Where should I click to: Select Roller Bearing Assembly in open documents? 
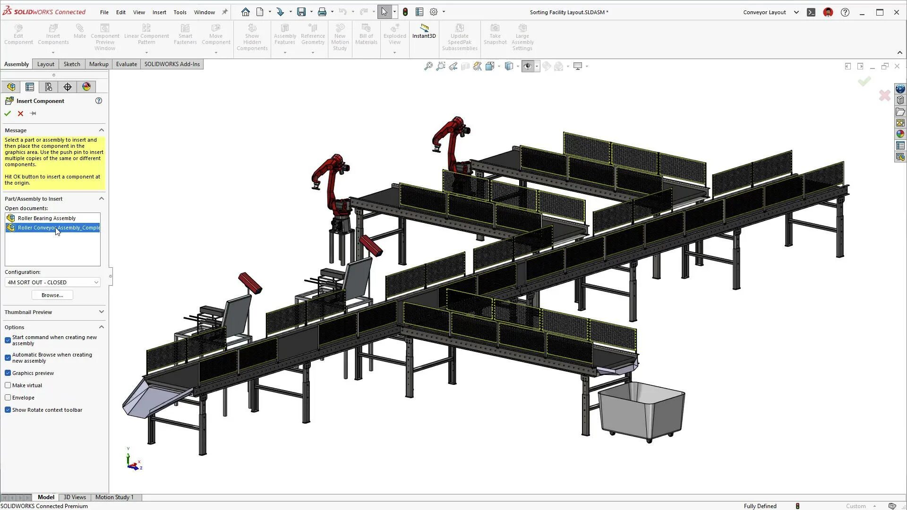(x=46, y=218)
